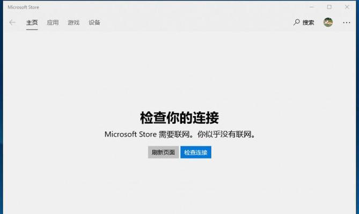Click the text 'Microsoft Store 需要联网。你似乎没有联网。'
The width and height of the screenshot is (359, 214).
(x=180, y=134)
